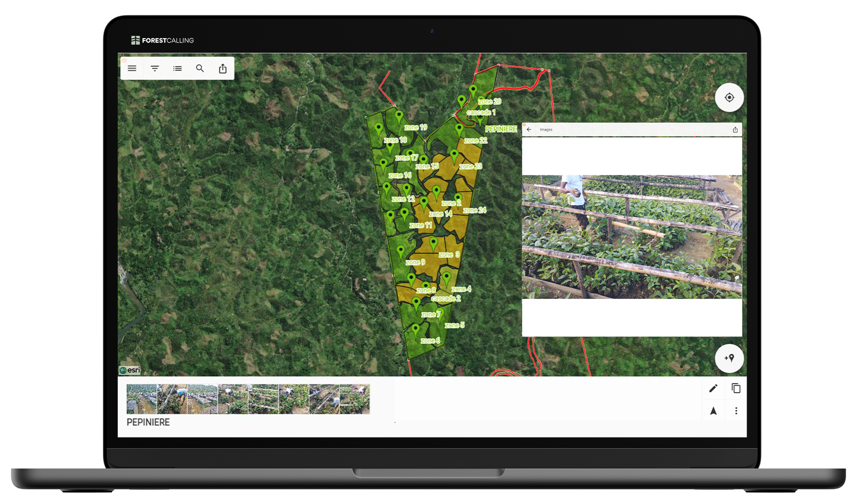The image size is (862, 501).
Task: Select the first thumbnail in photo strip
Action: [x=141, y=399]
